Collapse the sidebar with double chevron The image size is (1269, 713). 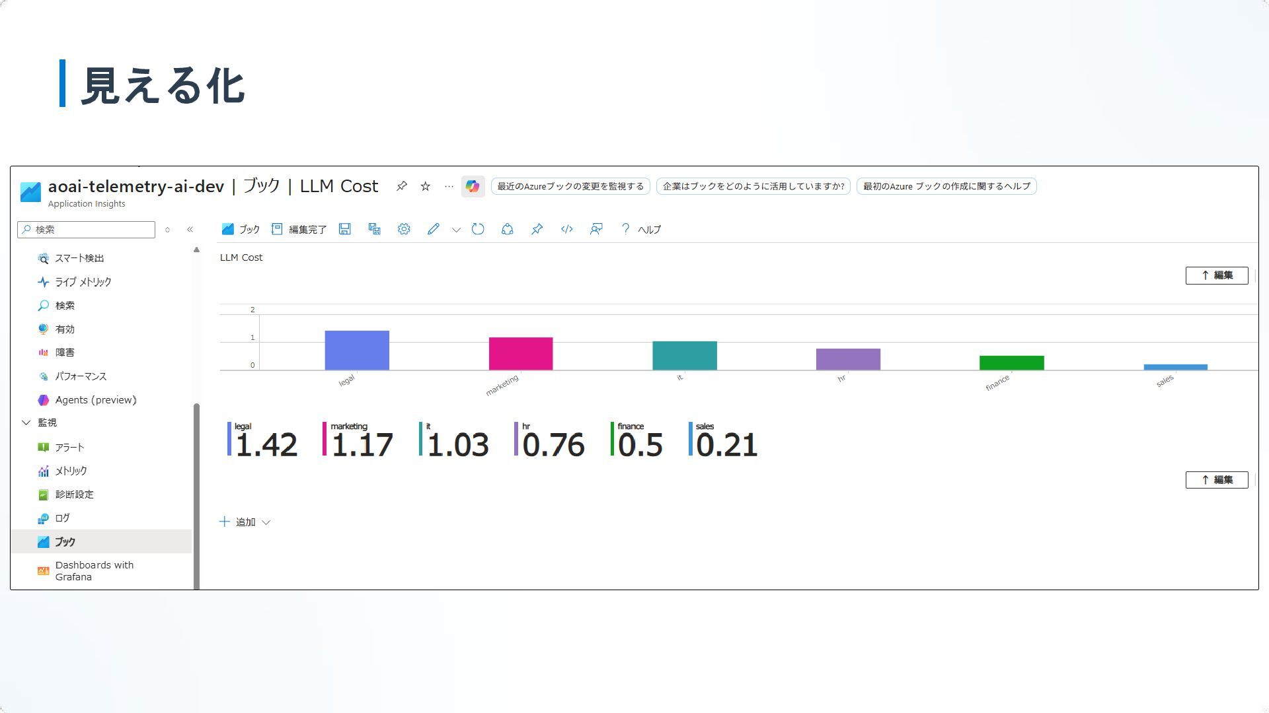pyautogui.click(x=190, y=230)
